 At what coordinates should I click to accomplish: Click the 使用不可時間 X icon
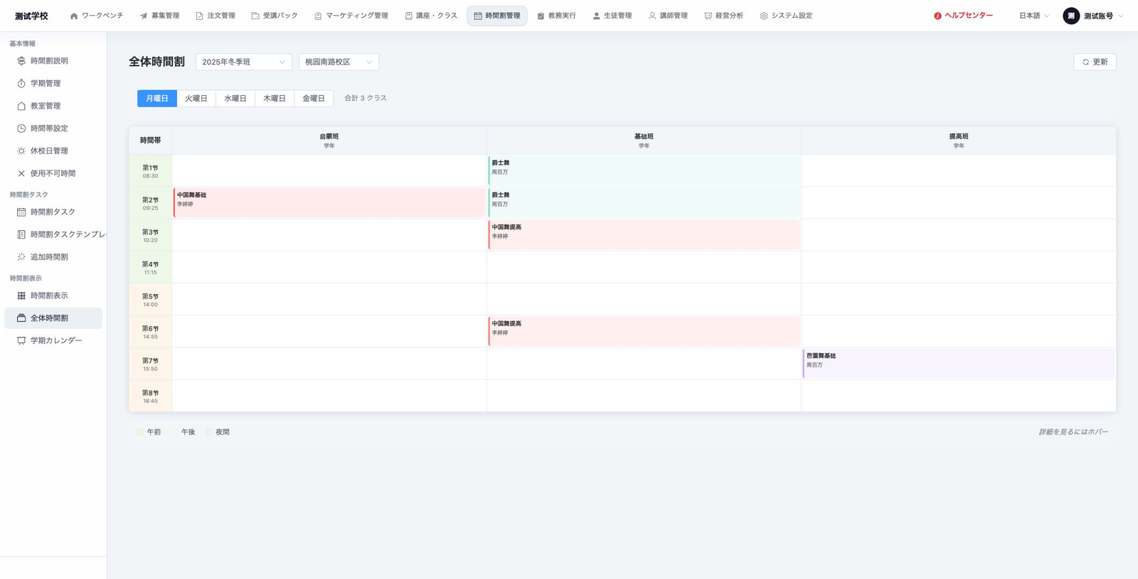pyautogui.click(x=21, y=173)
